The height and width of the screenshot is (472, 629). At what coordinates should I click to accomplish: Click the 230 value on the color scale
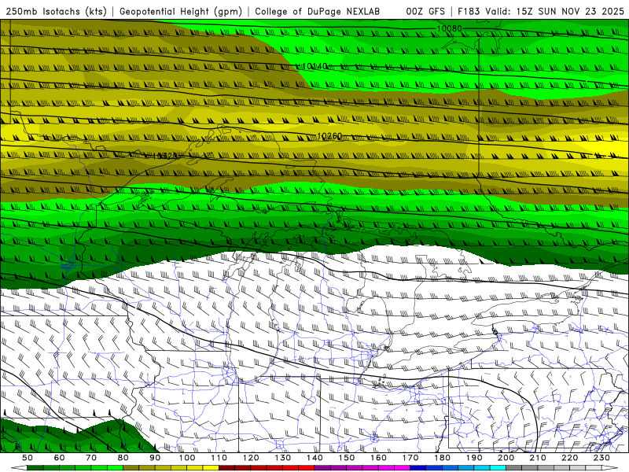[601, 458]
